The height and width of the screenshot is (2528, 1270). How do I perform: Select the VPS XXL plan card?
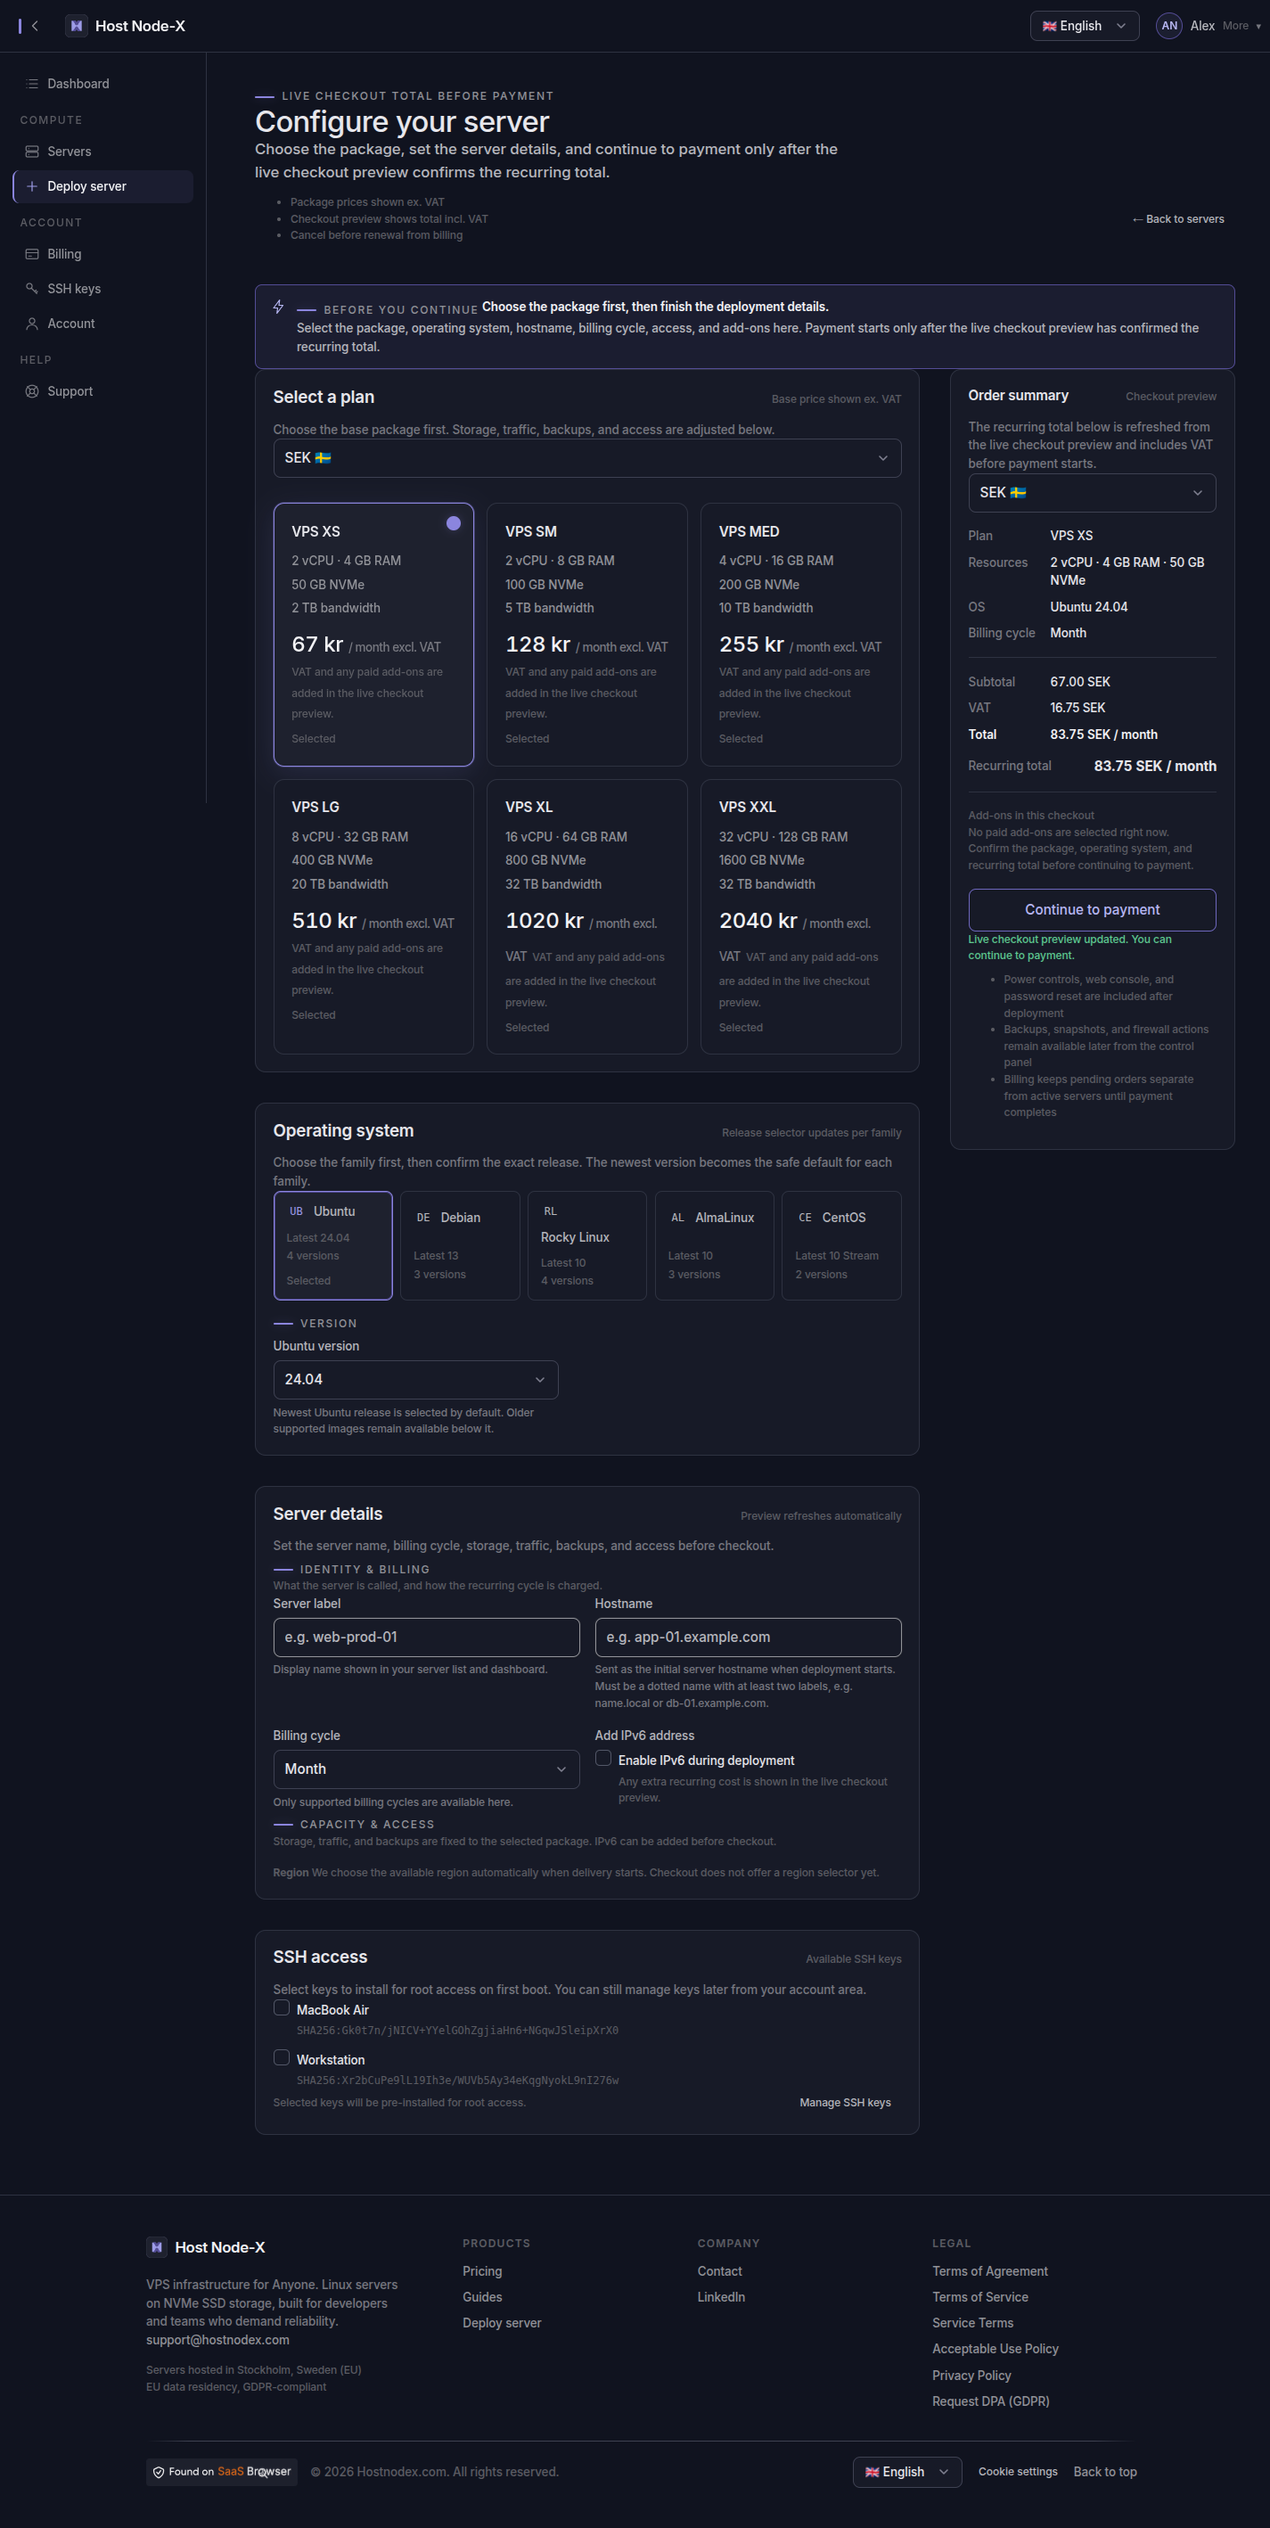[801, 916]
